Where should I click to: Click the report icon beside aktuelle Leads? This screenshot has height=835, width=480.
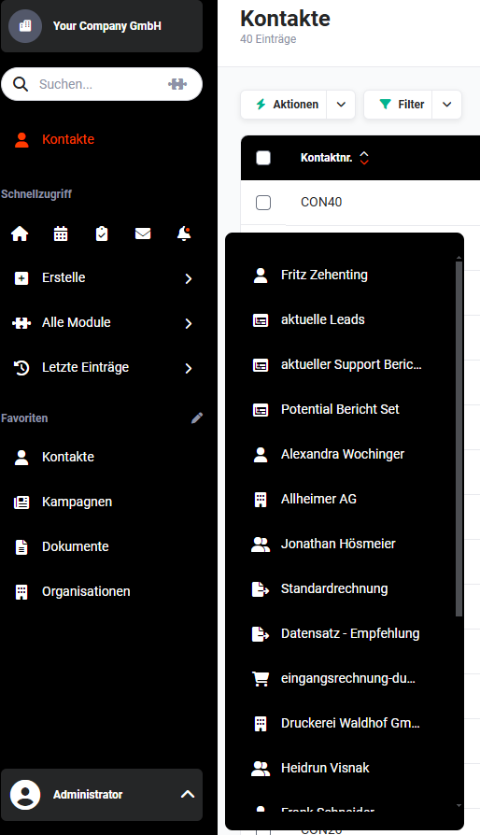coord(261,320)
